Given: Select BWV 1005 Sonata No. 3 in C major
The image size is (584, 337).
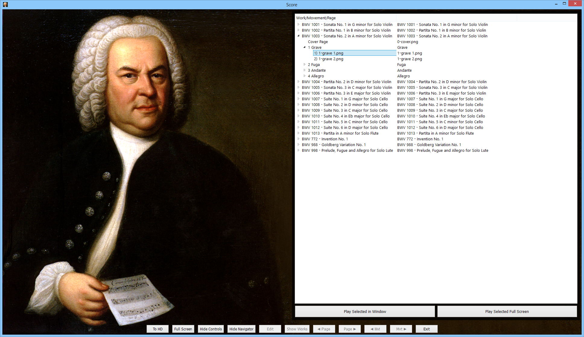Looking at the screenshot, I should pos(347,87).
